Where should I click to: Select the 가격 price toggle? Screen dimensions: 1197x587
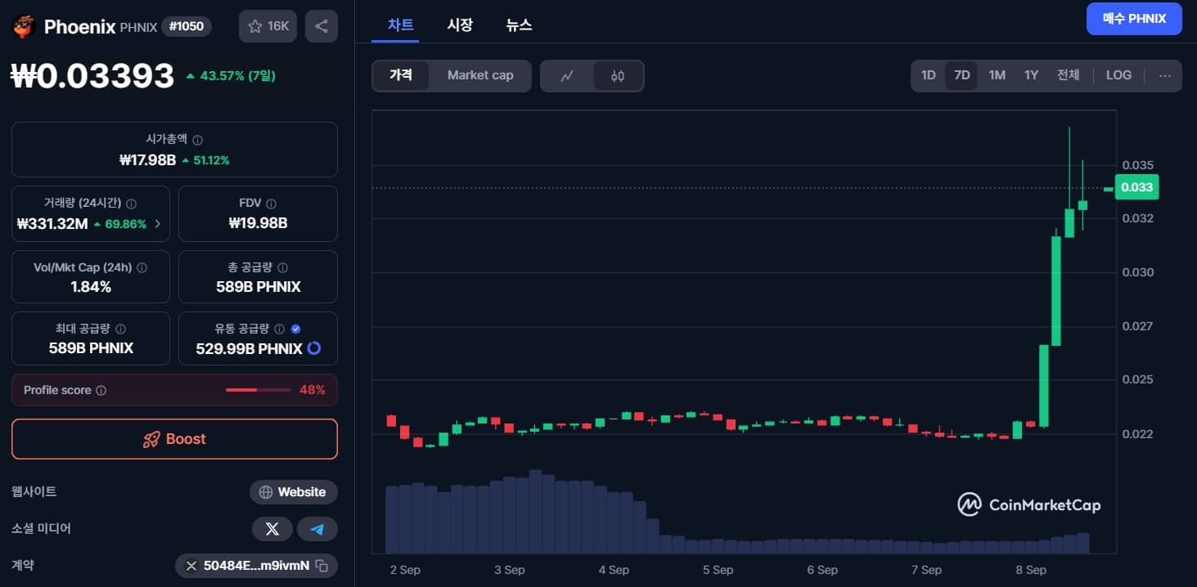pos(401,75)
